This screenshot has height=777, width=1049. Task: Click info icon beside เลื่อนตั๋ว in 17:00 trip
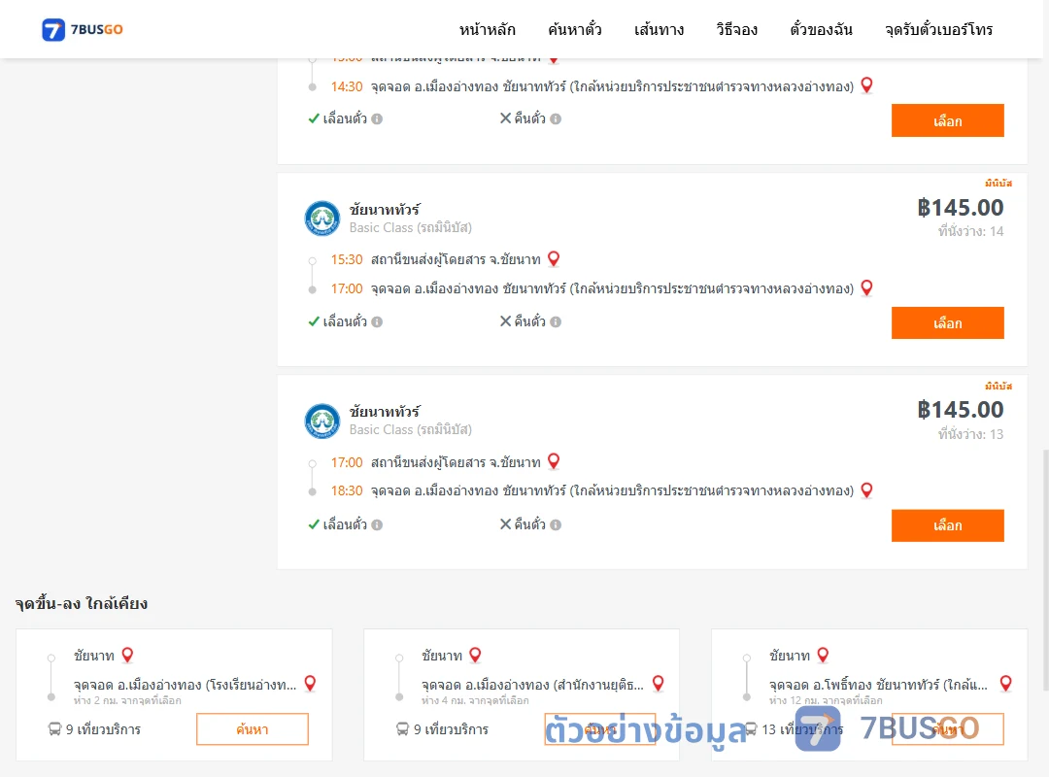(x=377, y=524)
